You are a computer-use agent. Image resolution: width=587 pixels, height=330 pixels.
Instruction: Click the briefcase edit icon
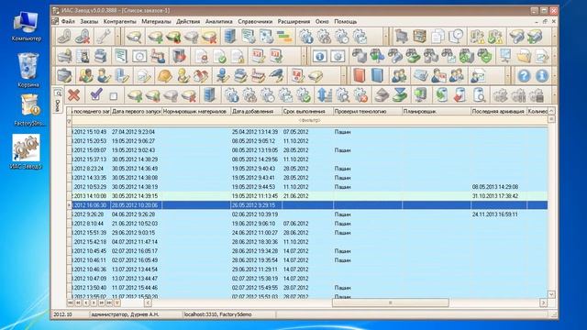point(64,75)
